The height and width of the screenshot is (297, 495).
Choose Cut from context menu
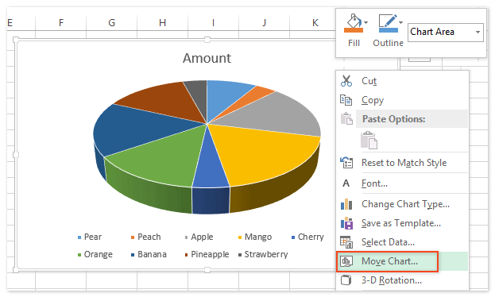(369, 81)
